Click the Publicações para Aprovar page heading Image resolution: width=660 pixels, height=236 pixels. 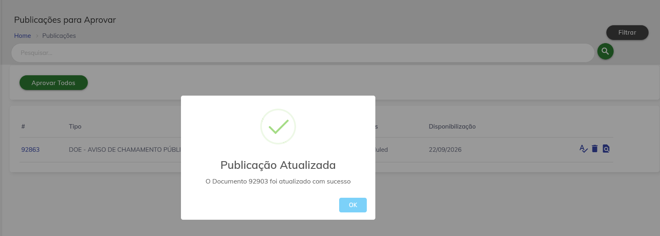tap(65, 20)
